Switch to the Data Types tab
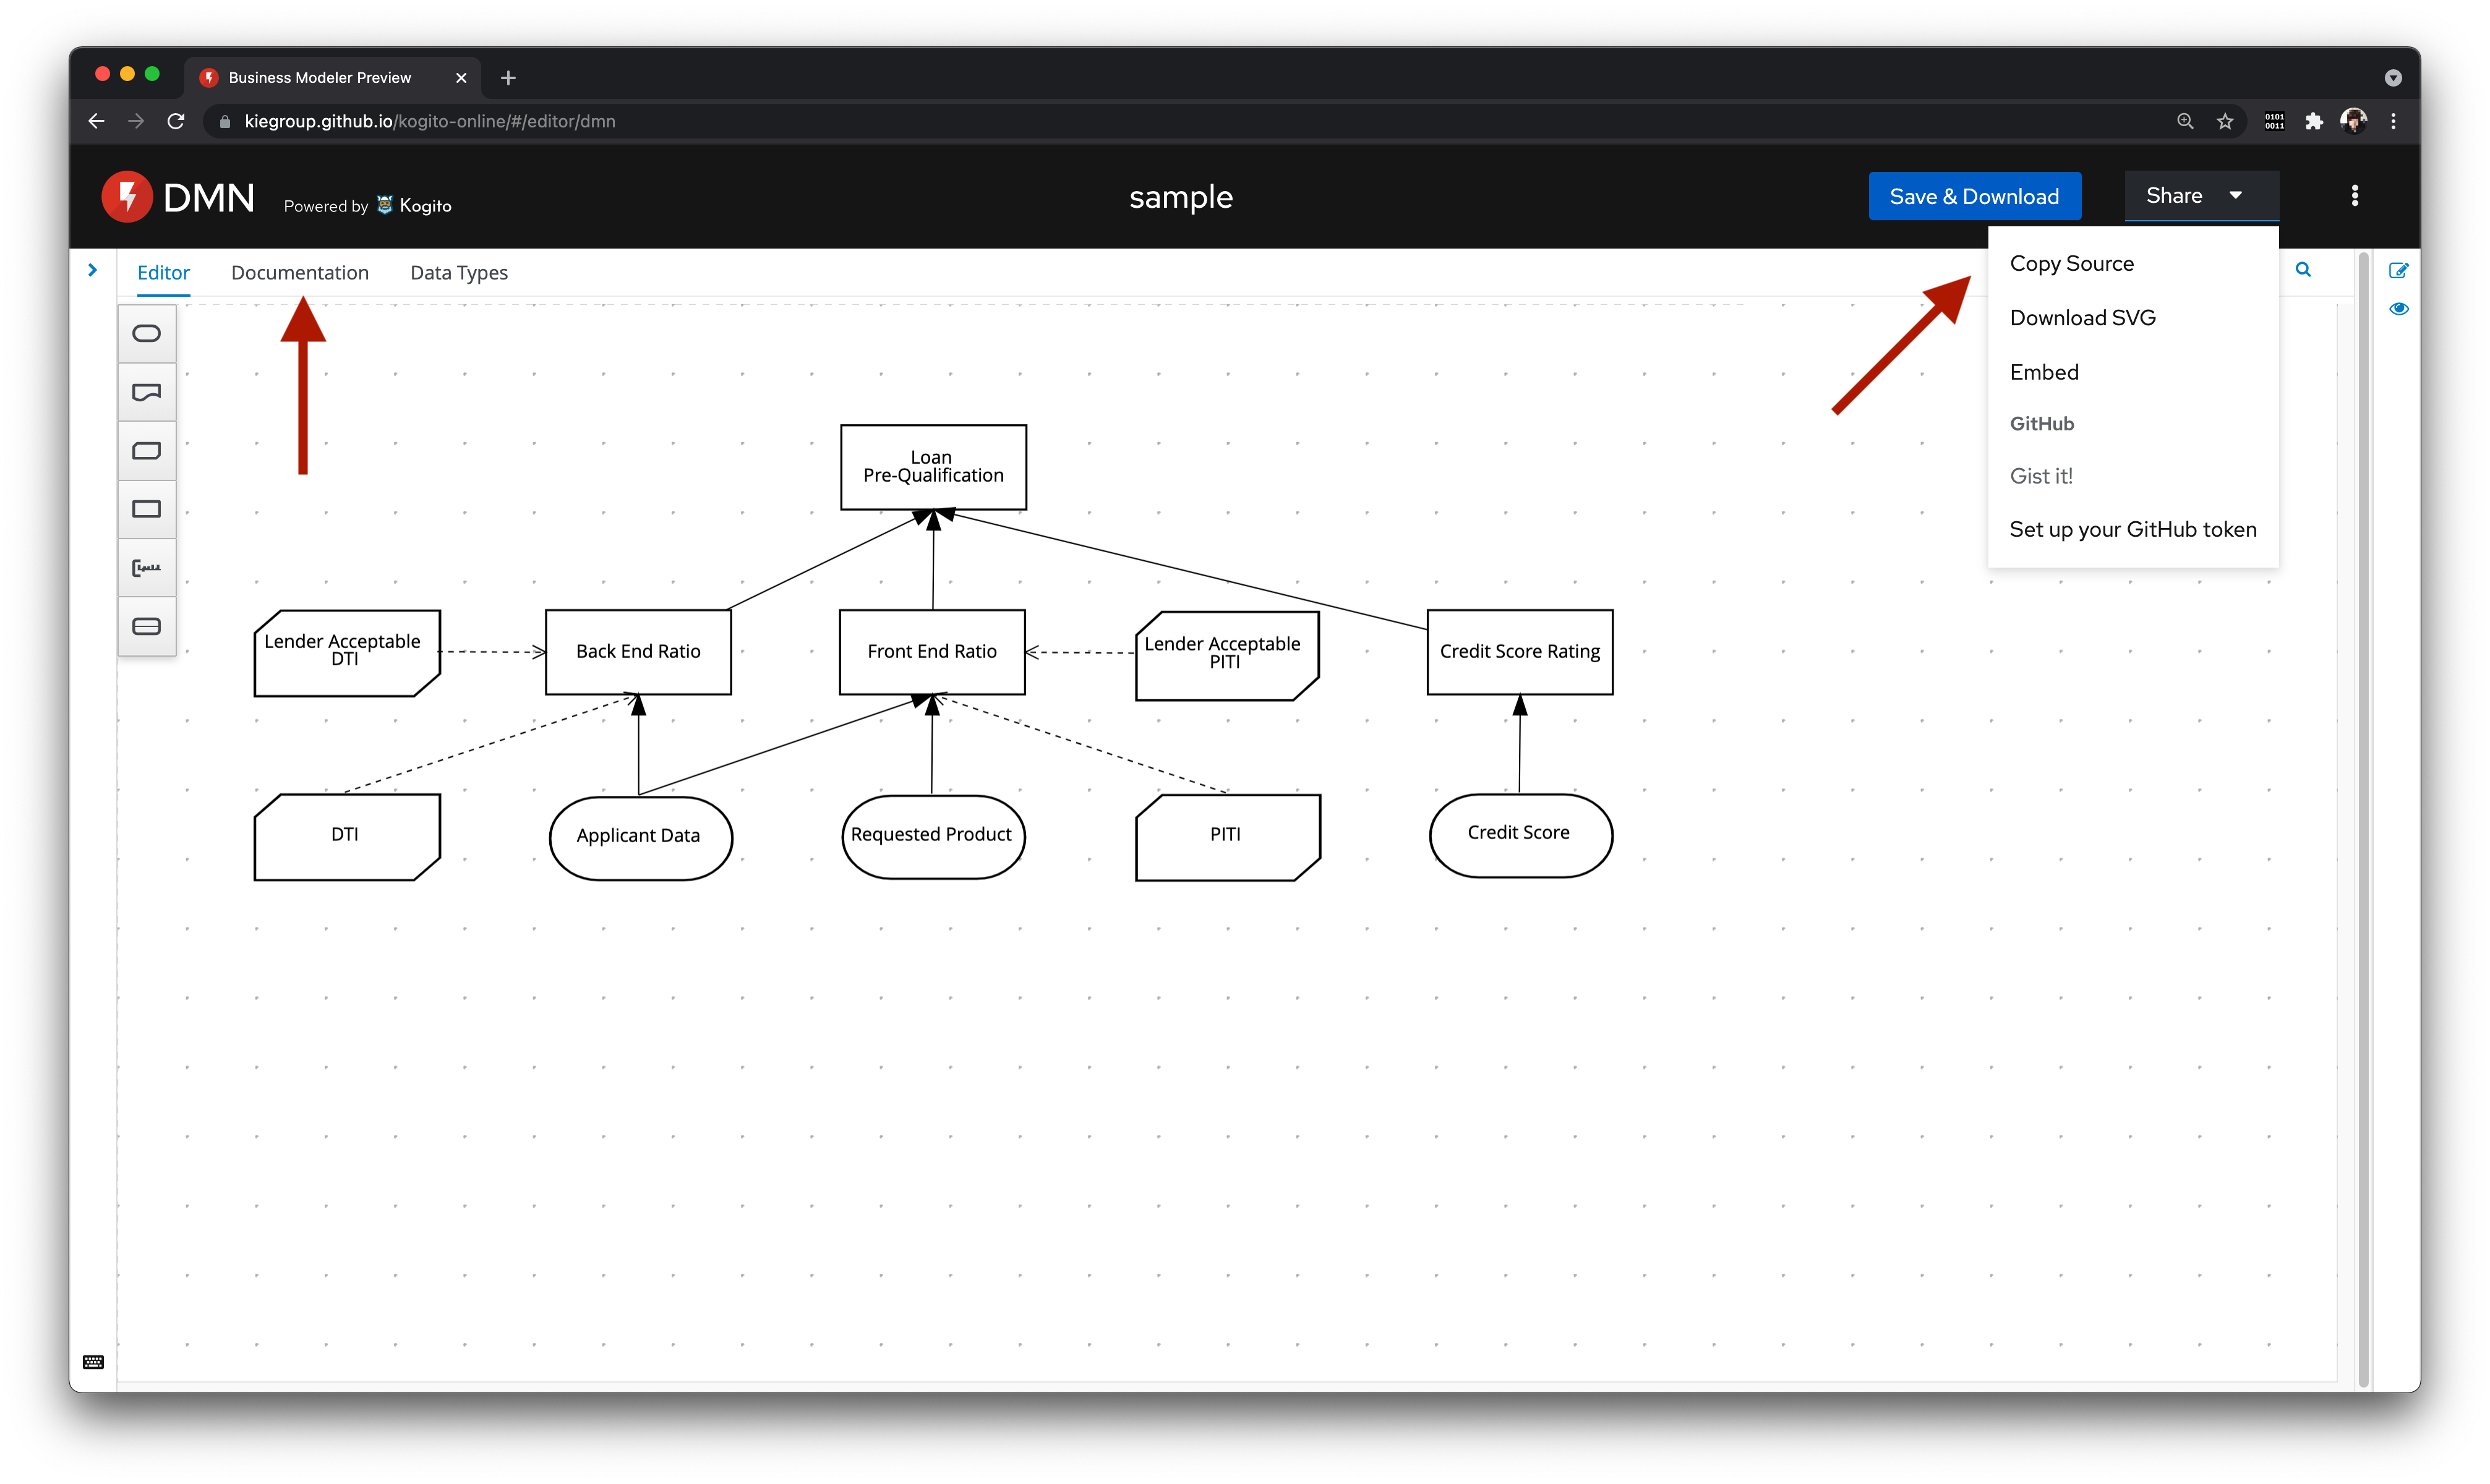Screen dimensions: 2490x1484 click(x=458, y=273)
